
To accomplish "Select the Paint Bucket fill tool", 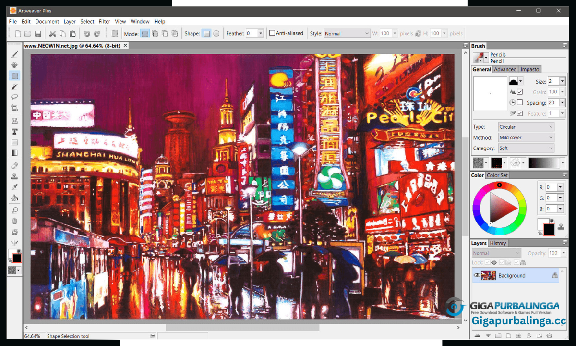I will [15, 198].
